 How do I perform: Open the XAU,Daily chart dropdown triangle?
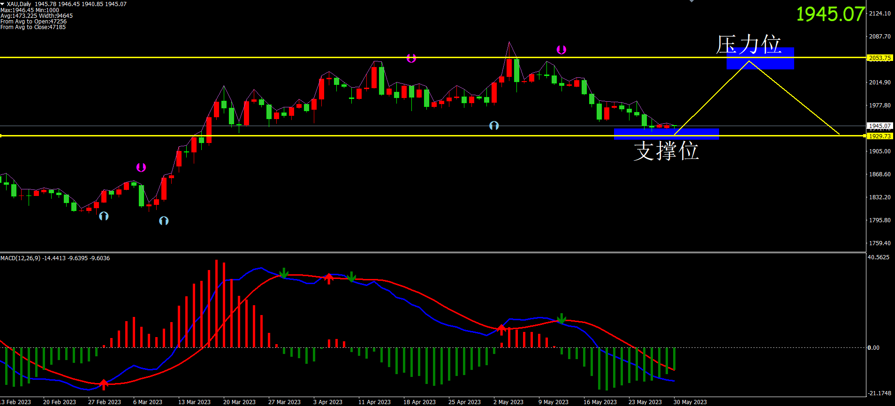click(3, 4)
